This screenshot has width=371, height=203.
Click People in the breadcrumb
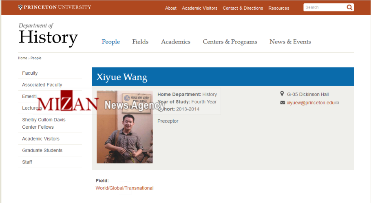pyautogui.click(x=36, y=58)
